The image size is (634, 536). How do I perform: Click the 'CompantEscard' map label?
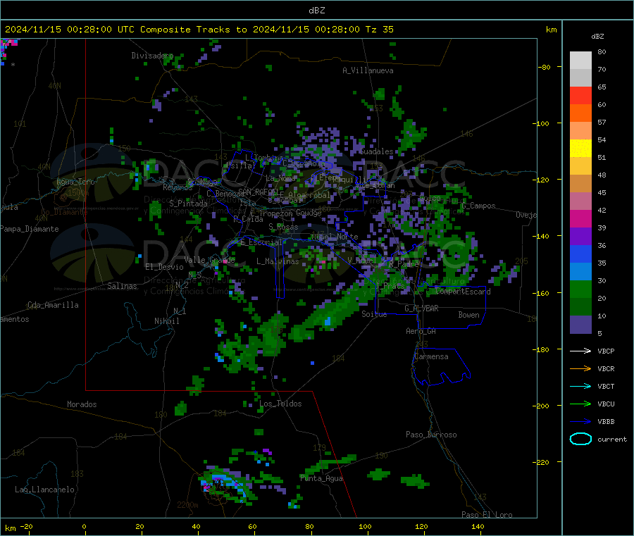[463, 292]
